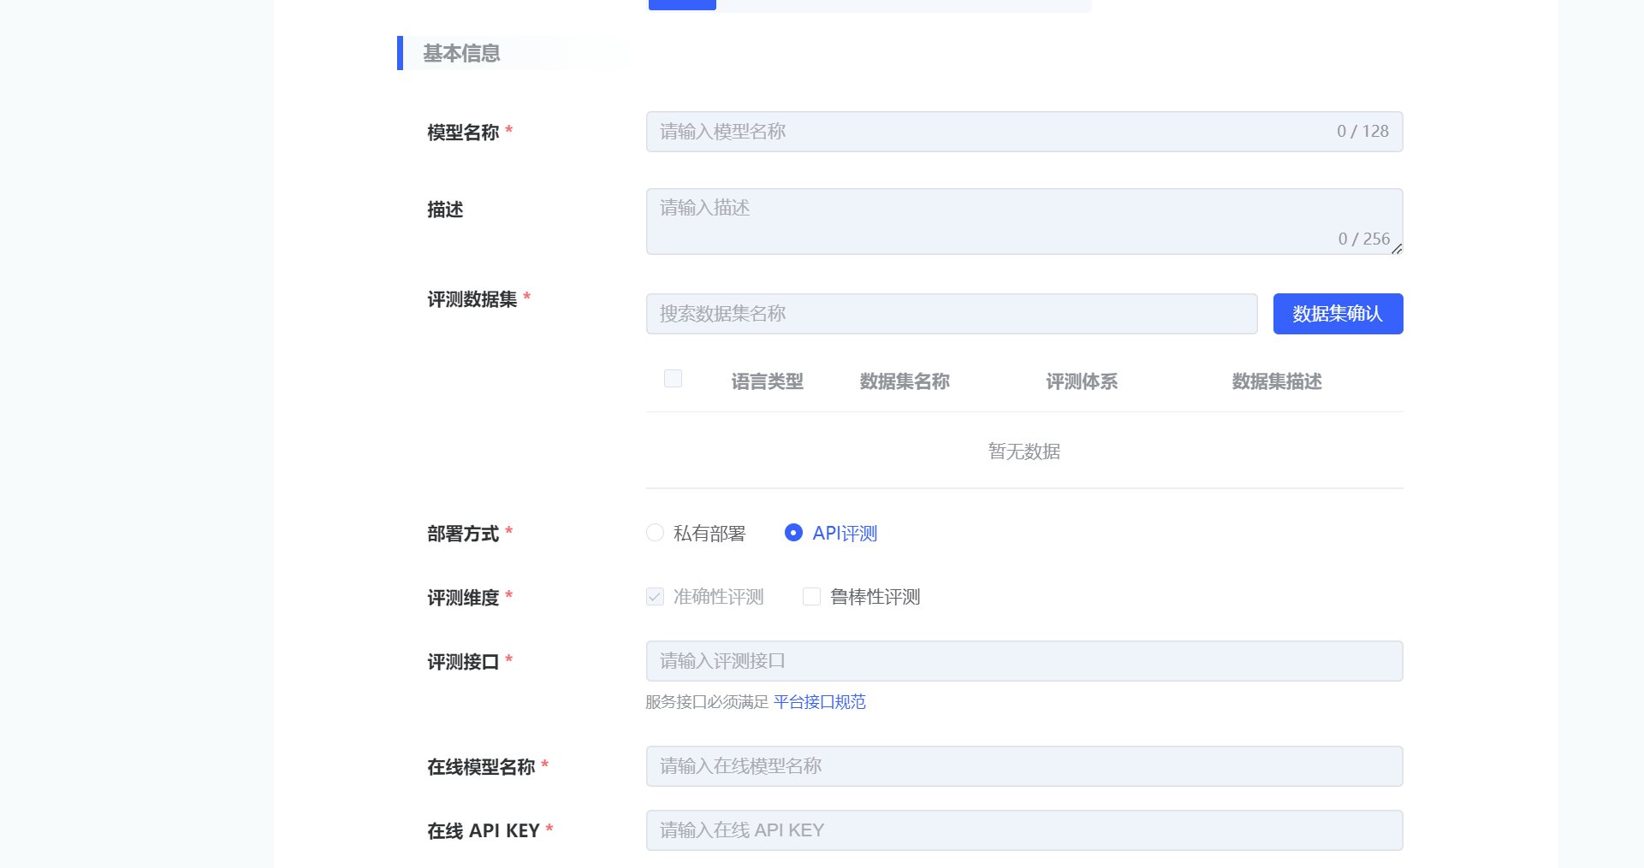
Task: Grab the resize handle of 描述 textarea
Action: (x=1397, y=249)
